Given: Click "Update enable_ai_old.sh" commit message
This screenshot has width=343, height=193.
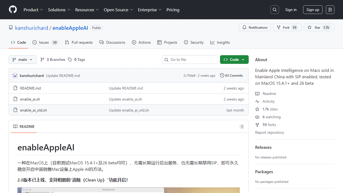Looking at the screenshot, I should tap(129, 110).
